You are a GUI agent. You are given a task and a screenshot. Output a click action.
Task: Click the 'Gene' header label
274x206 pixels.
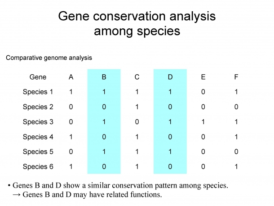[38, 77]
